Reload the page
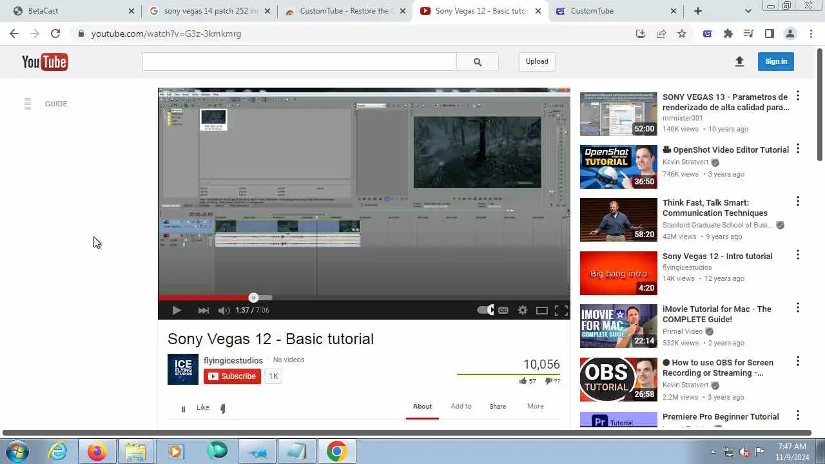This screenshot has width=825, height=464. tap(55, 34)
